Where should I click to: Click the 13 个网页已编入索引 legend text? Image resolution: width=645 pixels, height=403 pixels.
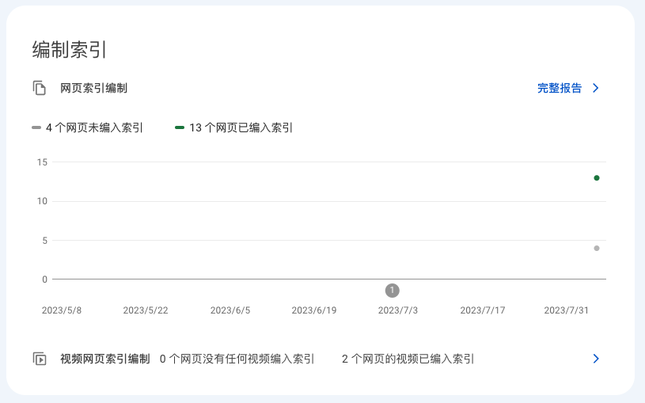click(241, 127)
